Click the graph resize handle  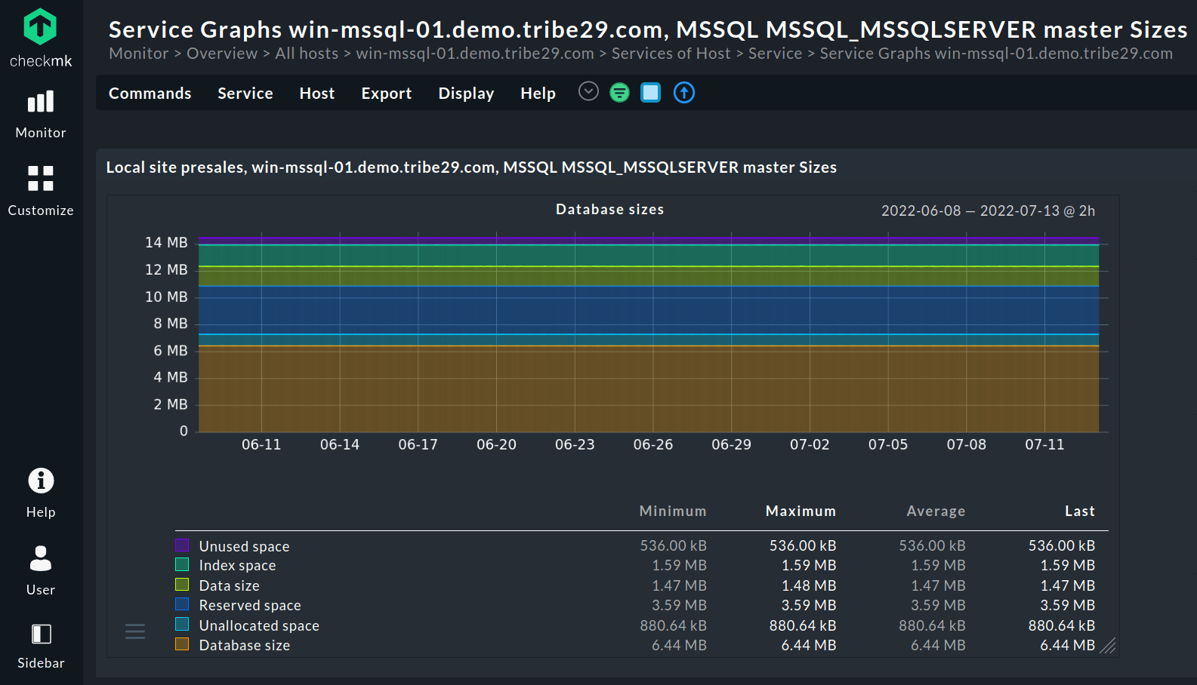(x=1108, y=646)
